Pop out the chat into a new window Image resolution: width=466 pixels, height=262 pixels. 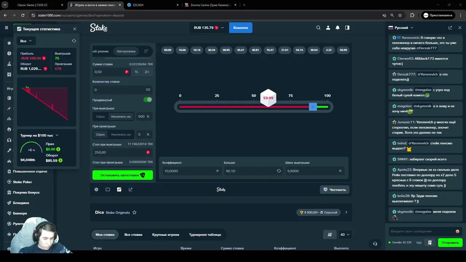coord(450,28)
